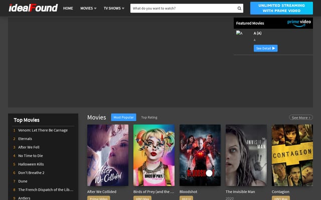
Task: Open No Time to Die entry
Action: (31, 155)
